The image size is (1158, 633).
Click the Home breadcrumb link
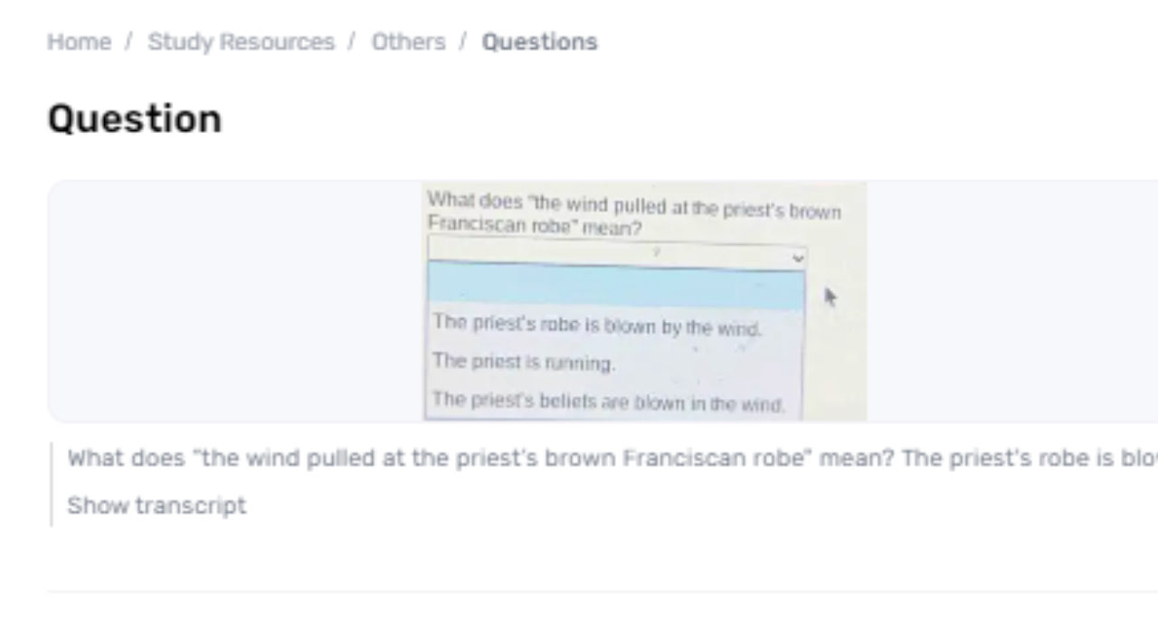79,42
